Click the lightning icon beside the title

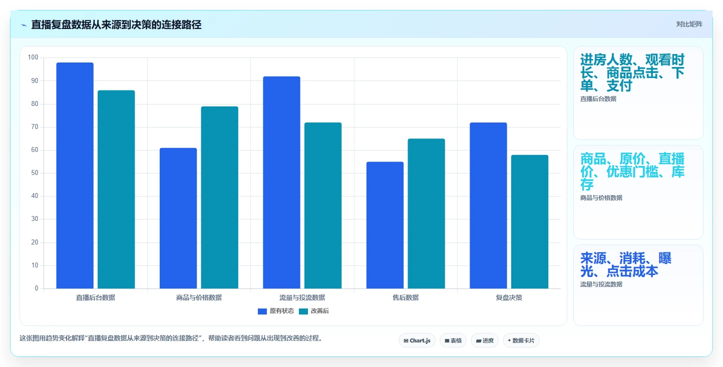pos(24,25)
